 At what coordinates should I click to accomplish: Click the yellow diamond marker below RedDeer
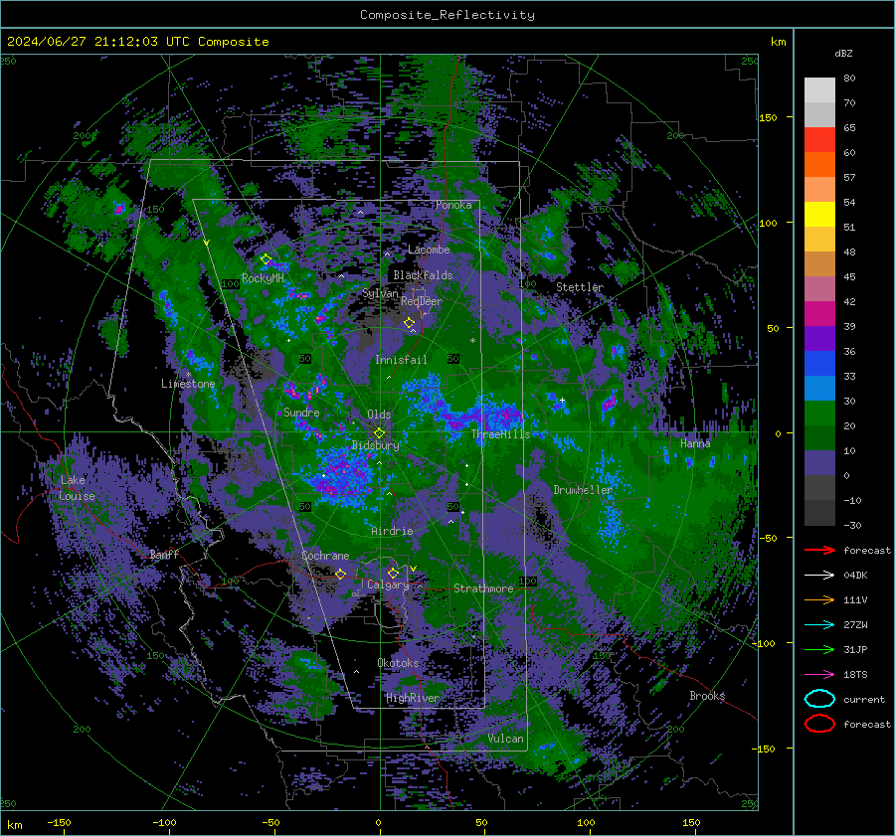tap(409, 323)
